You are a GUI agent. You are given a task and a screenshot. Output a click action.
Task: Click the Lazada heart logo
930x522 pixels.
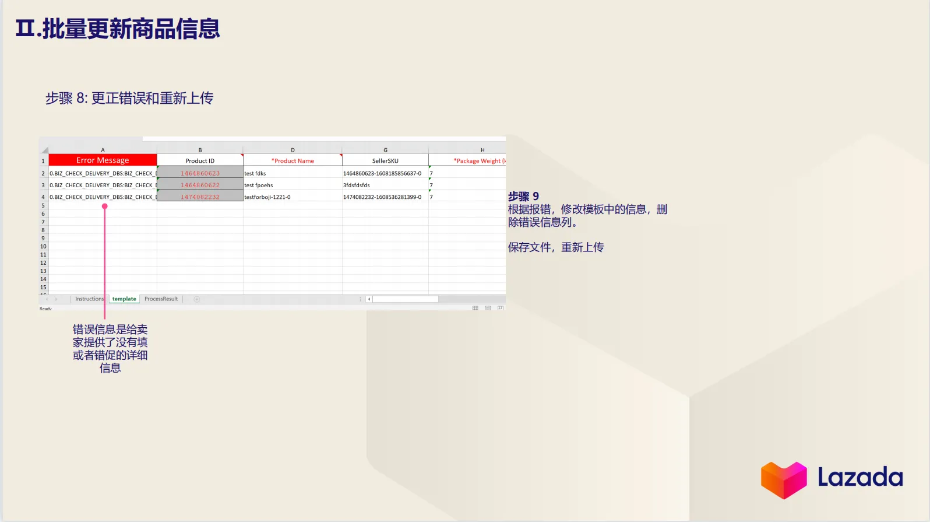coord(784,480)
